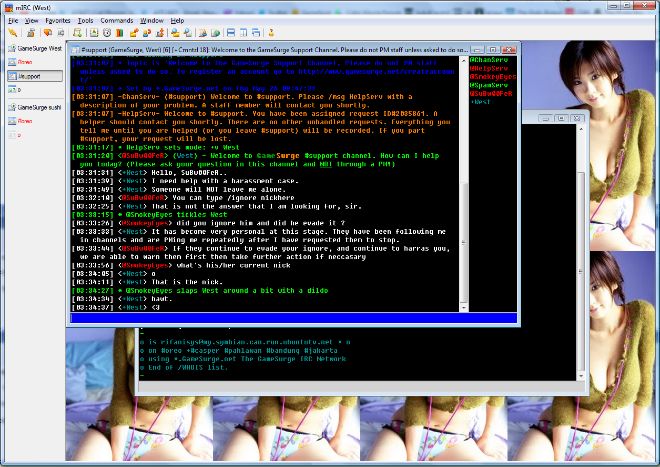Open the Commands menu
Image resolution: width=660 pixels, height=467 pixels.
(117, 21)
